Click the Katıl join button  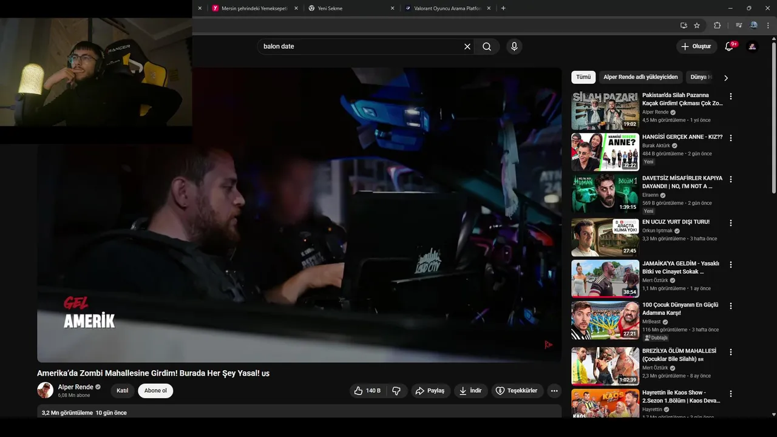123,391
